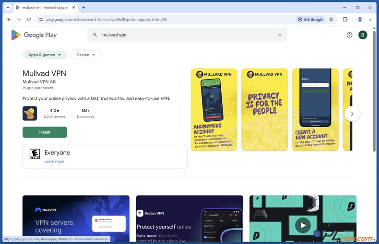Click the page vertical scrollbar

coord(374,91)
